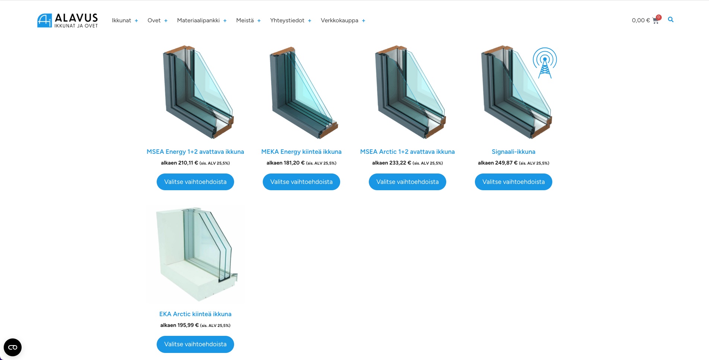Expand Yhteystiedot plus icon
Viewport: 709px width, 360px height.
[x=310, y=21]
